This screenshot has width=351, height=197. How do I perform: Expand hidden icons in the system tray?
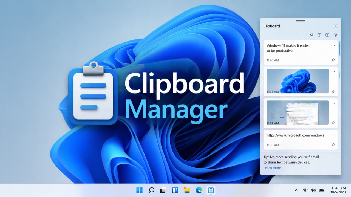tap(296, 190)
